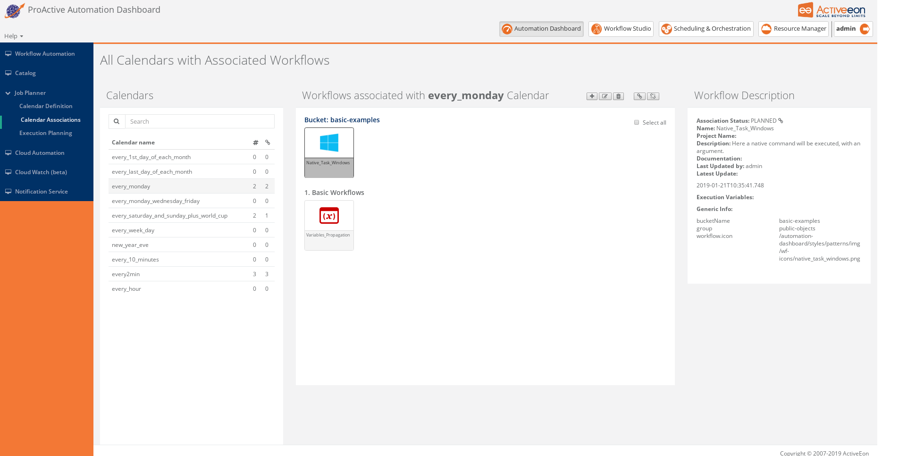Select the every_10_minutes calendar row
The image size is (899, 456).
click(x=192, y=260)
